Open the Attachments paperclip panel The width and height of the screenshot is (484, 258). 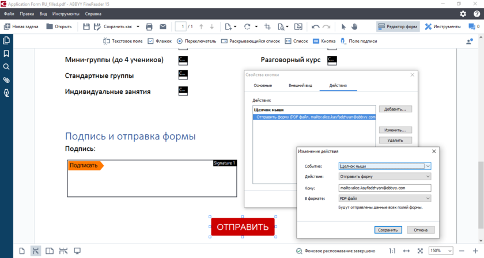click(6, 80)
